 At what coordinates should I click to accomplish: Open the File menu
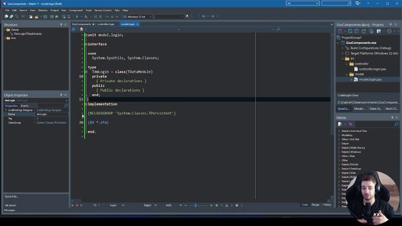(x=7, y=10)
